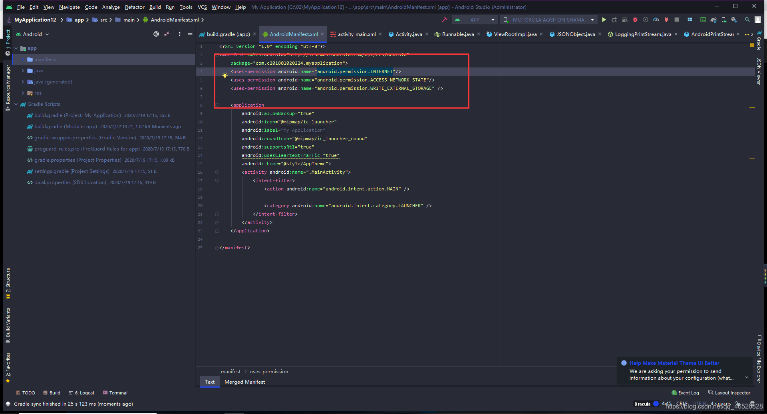Toggle the Resource Manager side panel

click(x=8, y=87)
